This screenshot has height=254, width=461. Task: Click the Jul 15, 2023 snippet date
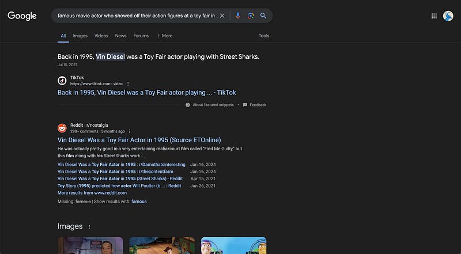coord(67,65)
